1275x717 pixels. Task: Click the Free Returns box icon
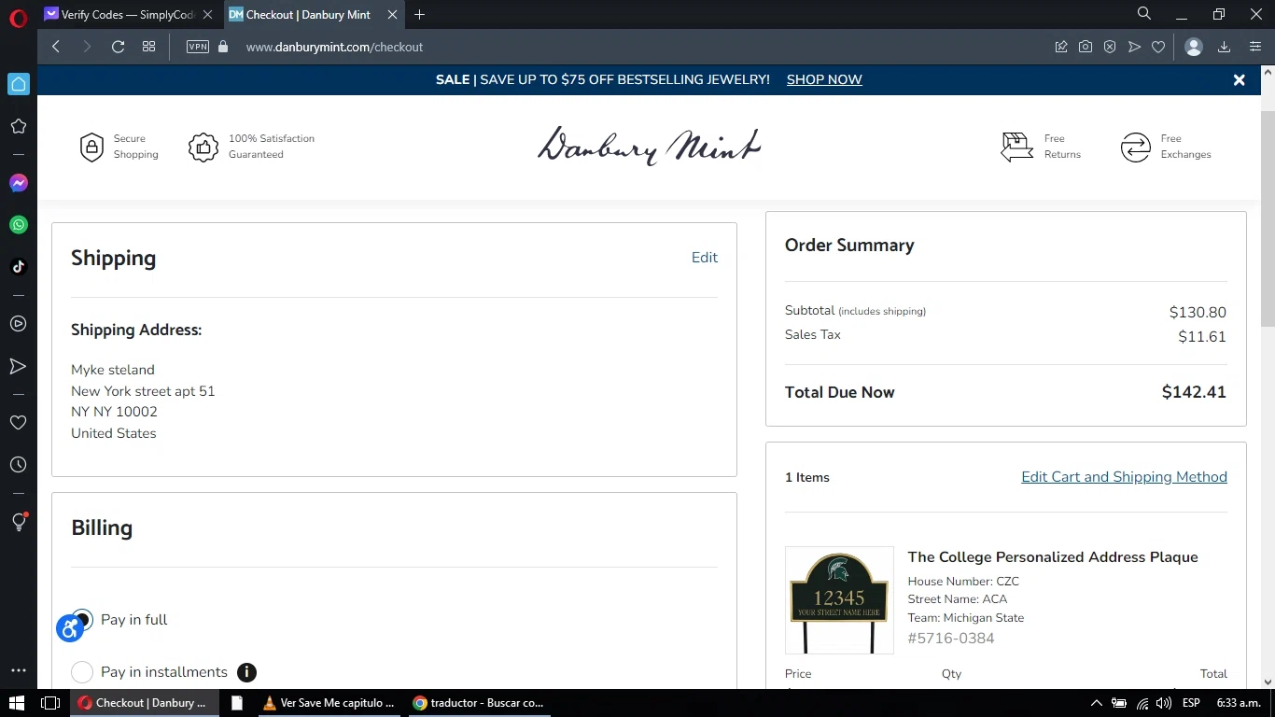[x=1016, y=148]
